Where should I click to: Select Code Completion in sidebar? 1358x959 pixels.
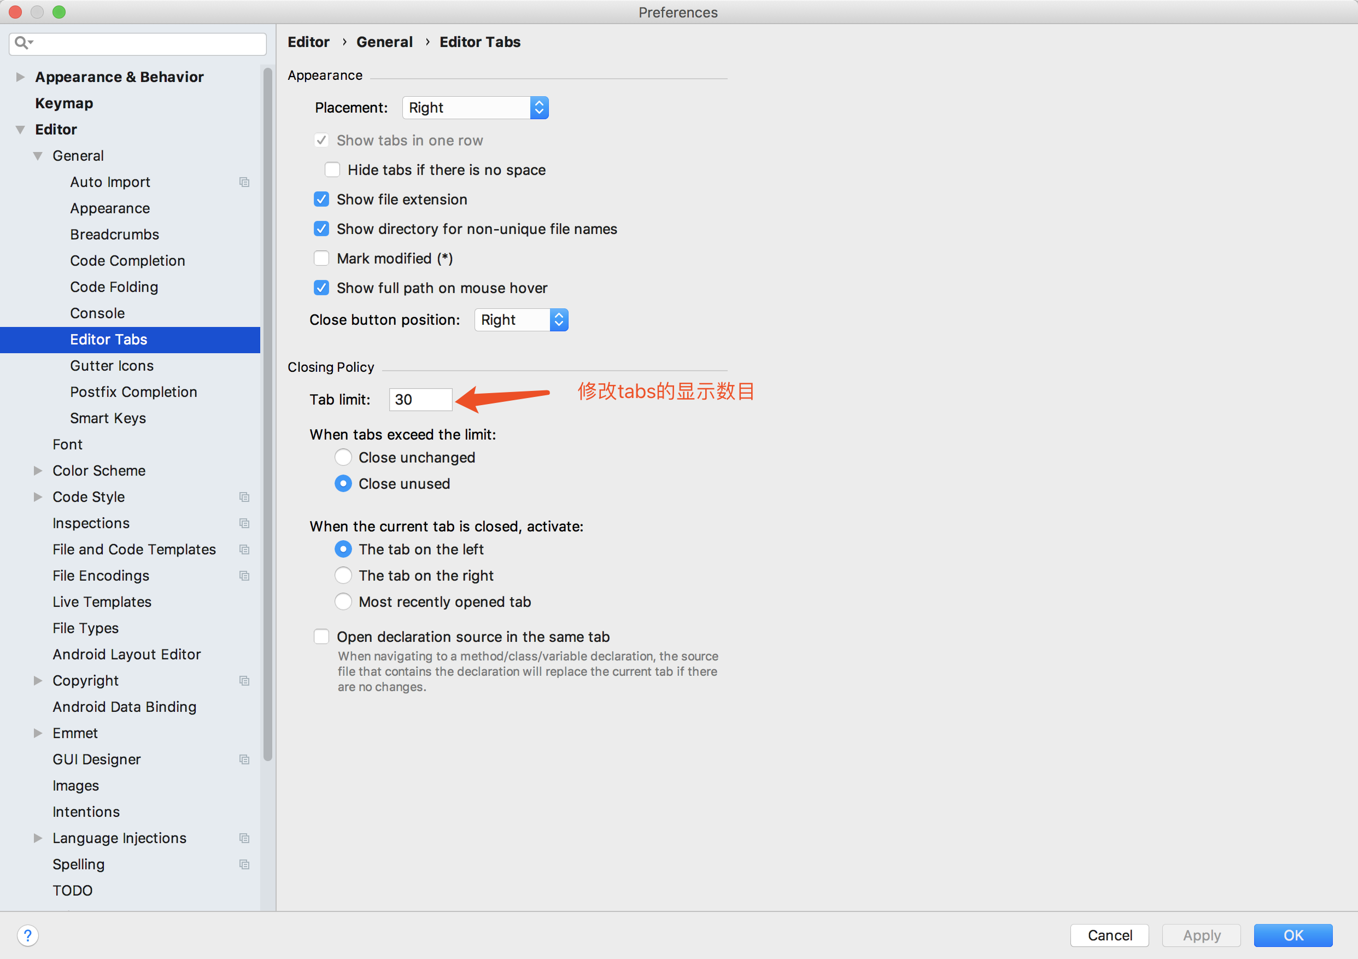coord(127,261)
